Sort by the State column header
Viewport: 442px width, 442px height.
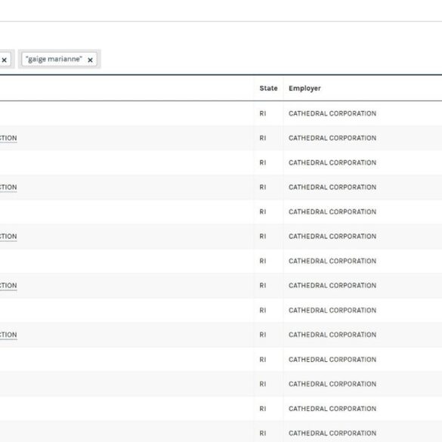268,88
